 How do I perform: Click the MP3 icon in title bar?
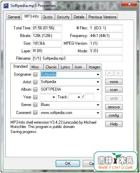coord(6,6)
